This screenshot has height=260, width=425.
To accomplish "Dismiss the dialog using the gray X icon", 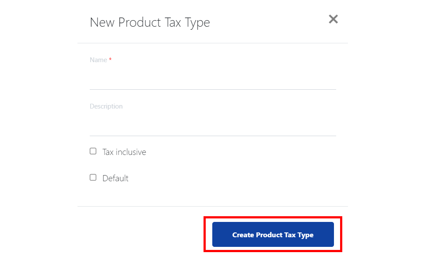I will tap(333, 19).
